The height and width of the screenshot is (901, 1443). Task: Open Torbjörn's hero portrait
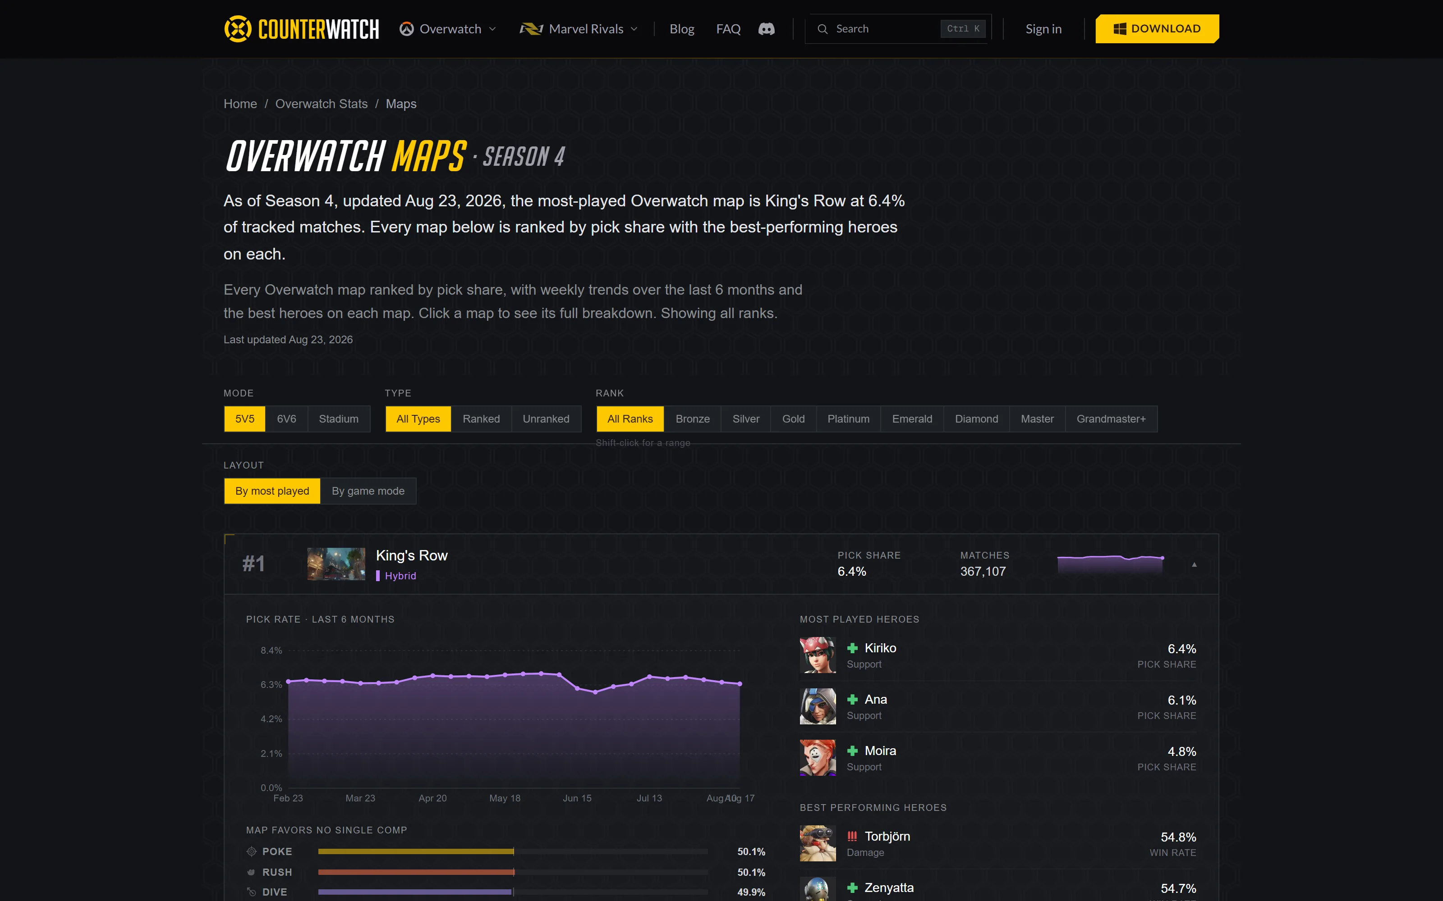click(x=818, y=843)
